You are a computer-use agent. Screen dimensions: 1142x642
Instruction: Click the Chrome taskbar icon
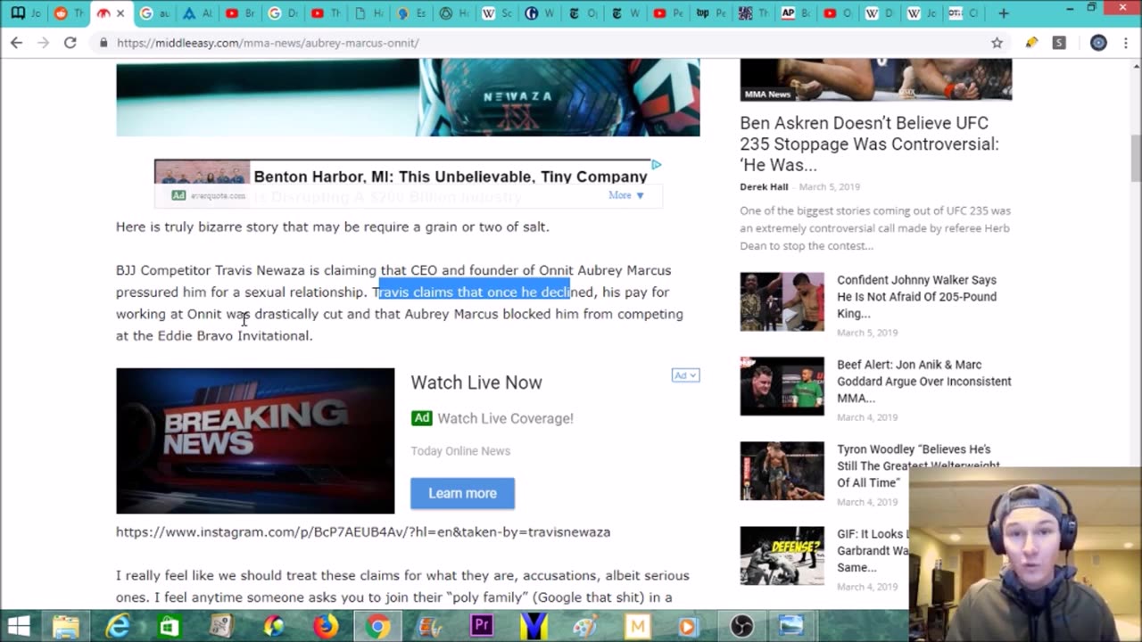377,626
